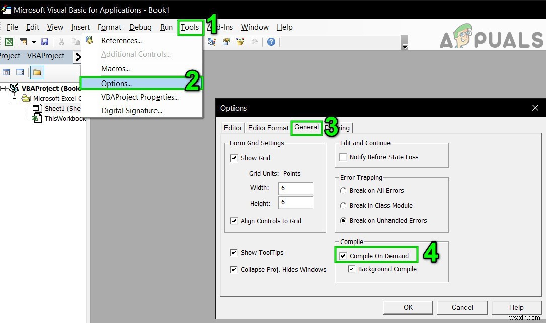Click the grid Height input field
546x323 pixels.
(295, 203)
